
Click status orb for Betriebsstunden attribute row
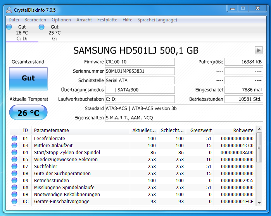pyautogui.click(x=14, y=180)
